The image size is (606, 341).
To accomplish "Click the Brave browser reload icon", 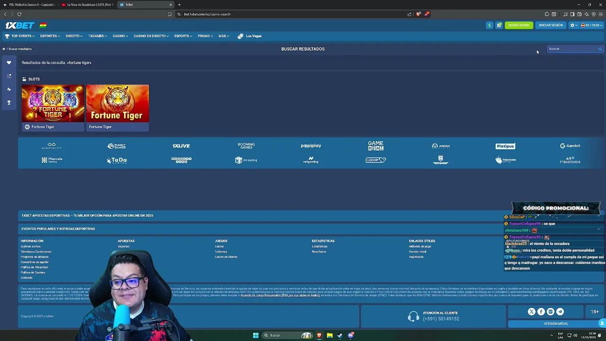I will [19, 14].
